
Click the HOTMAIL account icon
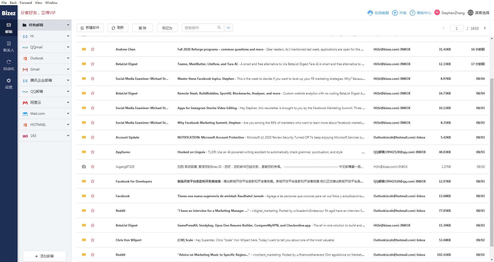[x=25, y=125]
